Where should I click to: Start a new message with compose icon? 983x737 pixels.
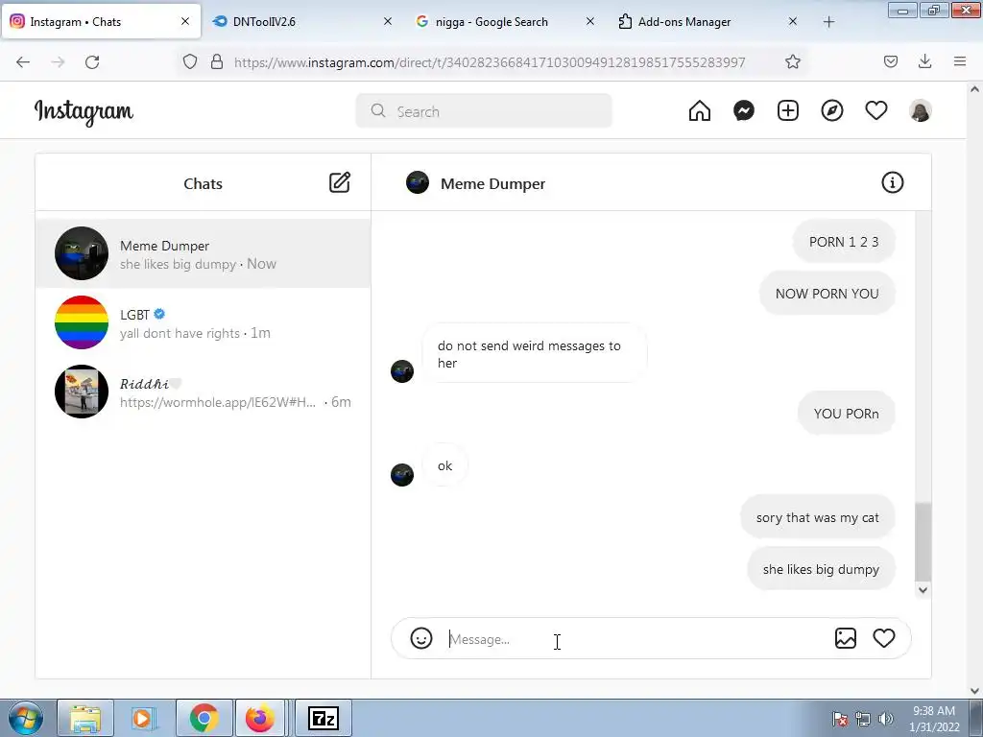340,182
